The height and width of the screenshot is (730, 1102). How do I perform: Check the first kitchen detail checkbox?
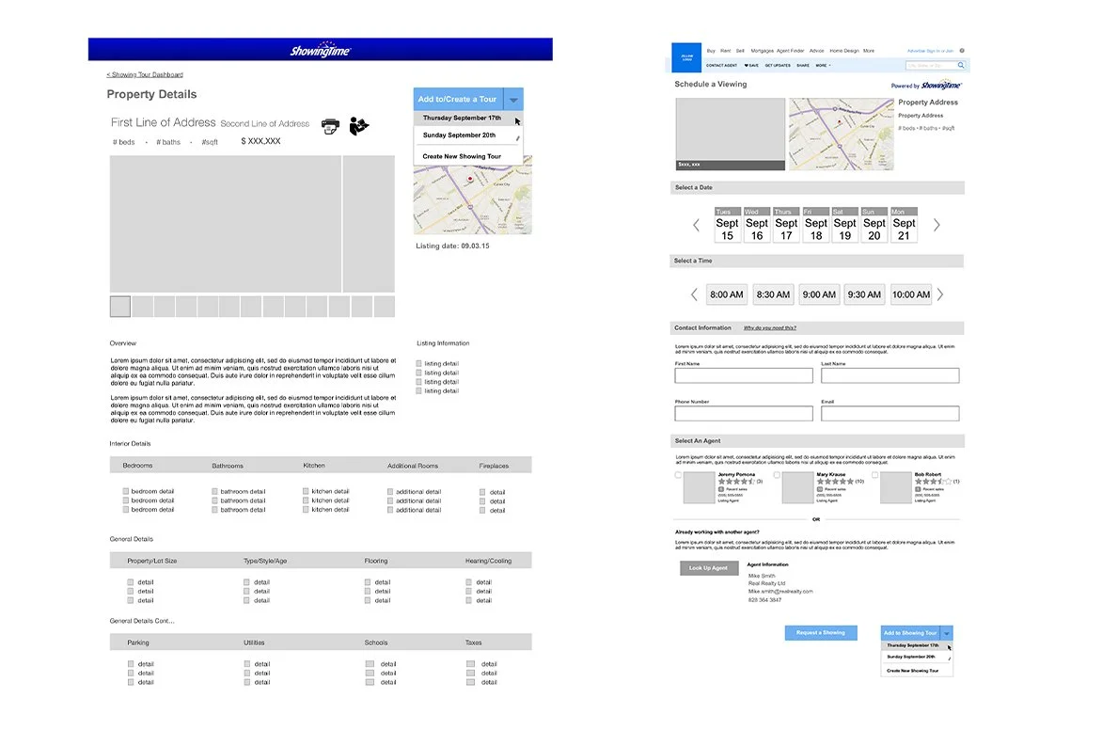(x=306, y=492)
